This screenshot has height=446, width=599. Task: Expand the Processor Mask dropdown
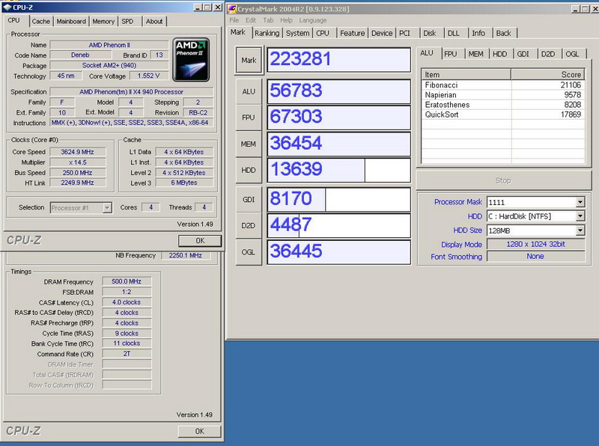[580, 202]
